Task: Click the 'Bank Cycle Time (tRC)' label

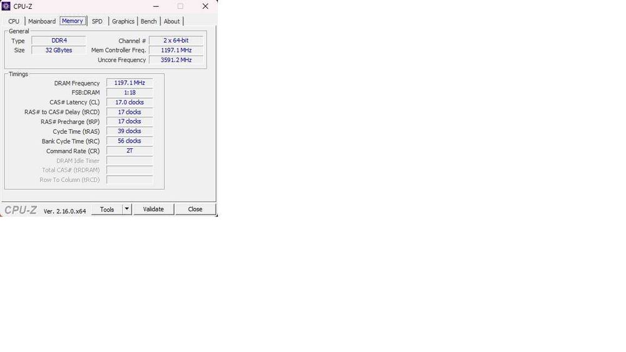Action: [71, 141]
